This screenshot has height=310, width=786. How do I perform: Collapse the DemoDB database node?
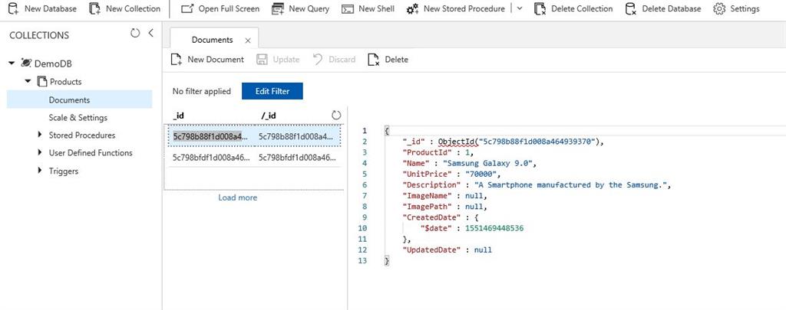coord(12,63)
